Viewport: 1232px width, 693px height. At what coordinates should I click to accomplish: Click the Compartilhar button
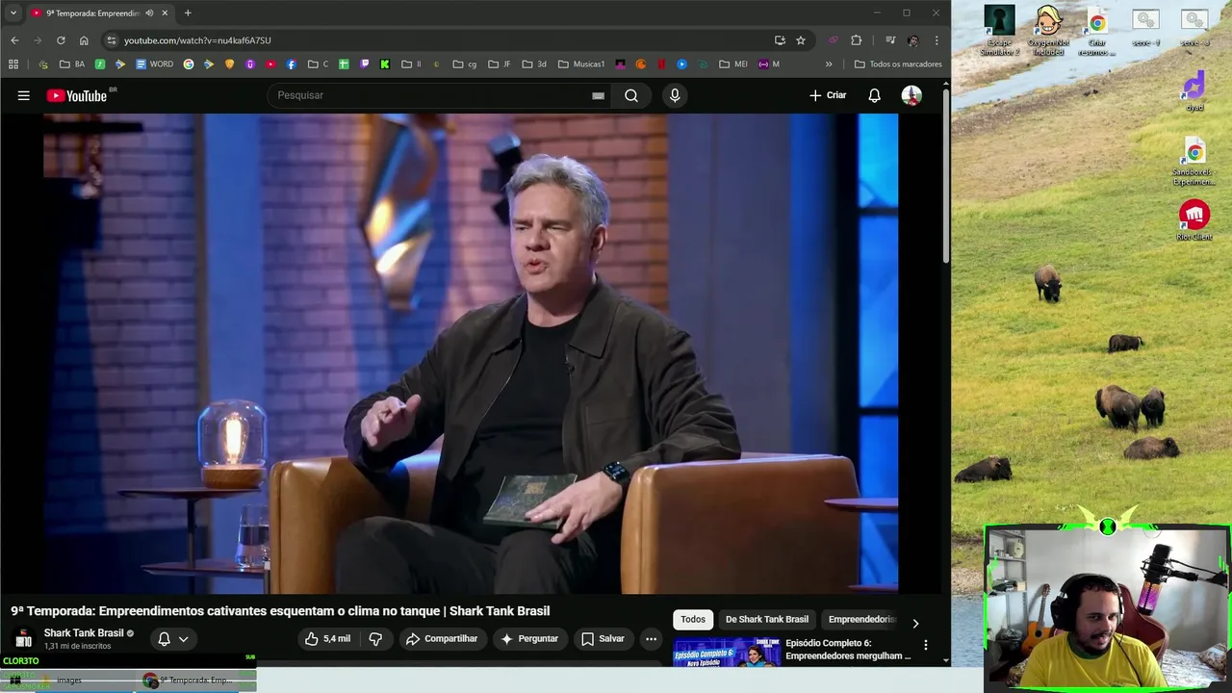pos(442,638)
